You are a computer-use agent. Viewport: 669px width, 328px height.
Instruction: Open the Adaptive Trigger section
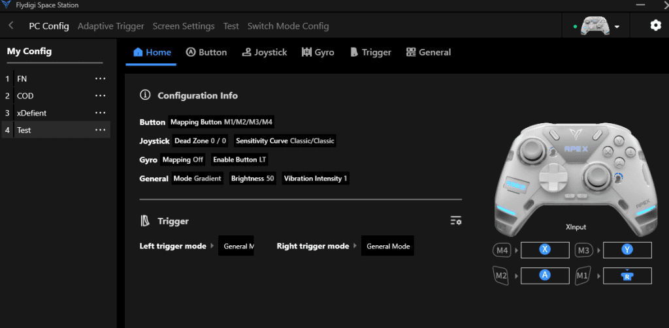tap(110, 26)
